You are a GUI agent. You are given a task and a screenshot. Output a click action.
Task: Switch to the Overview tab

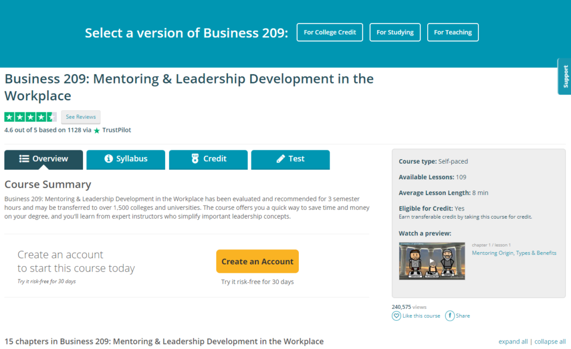(x=43, y=159)
